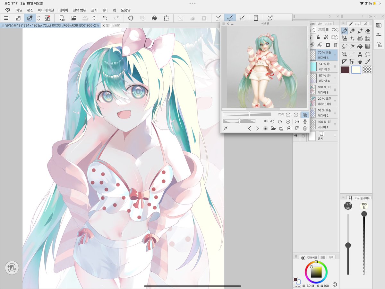Select the Auto select magic wand tool
Viewport: 385px width, 289px height.
click(x=352, y=46)
